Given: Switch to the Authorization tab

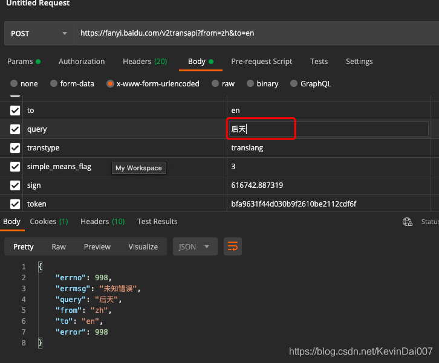Looking at the screenshot, I should click(82, 62).
